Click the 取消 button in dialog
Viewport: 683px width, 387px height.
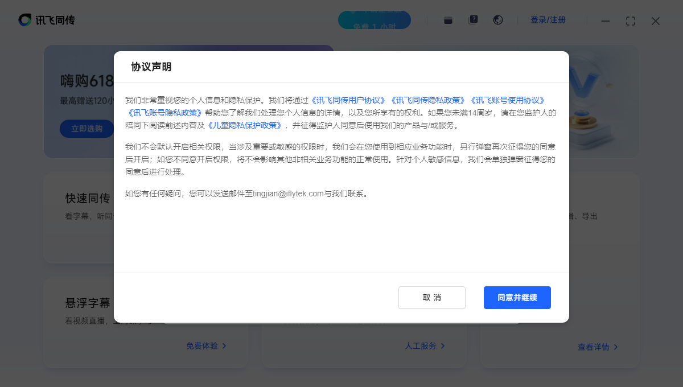click(x=432, y=298)
